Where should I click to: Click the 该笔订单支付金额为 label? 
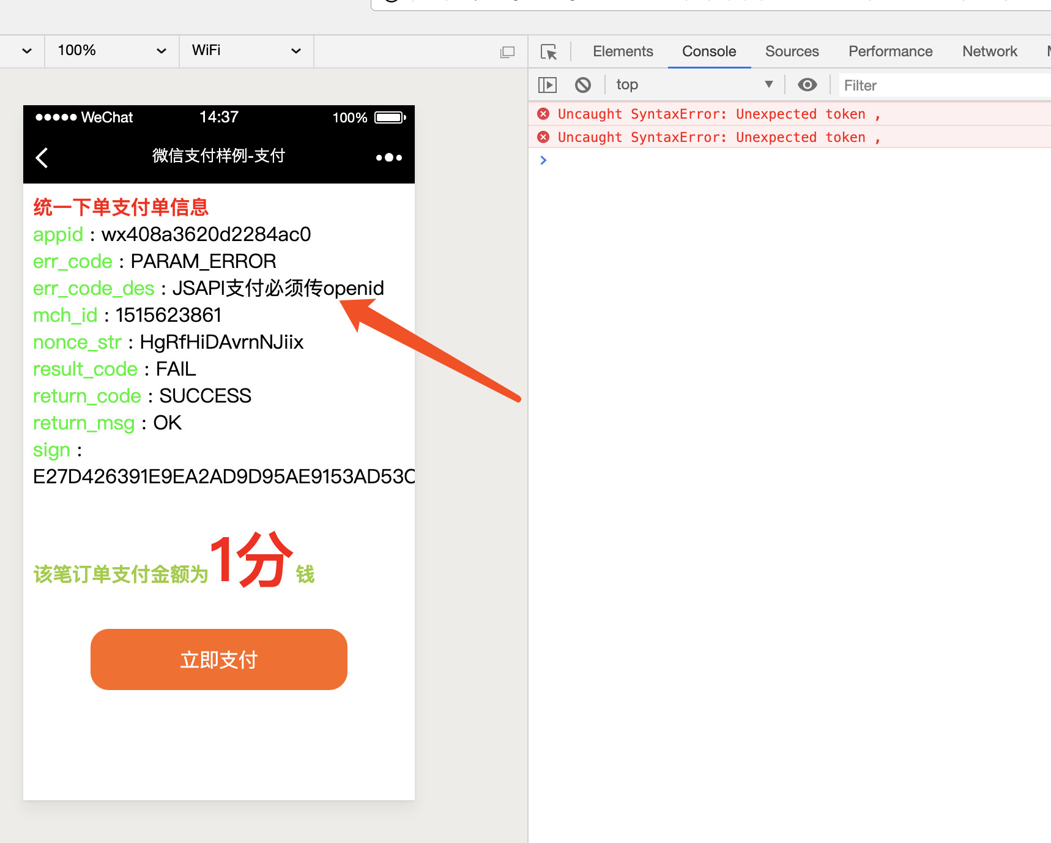[121, 574]
